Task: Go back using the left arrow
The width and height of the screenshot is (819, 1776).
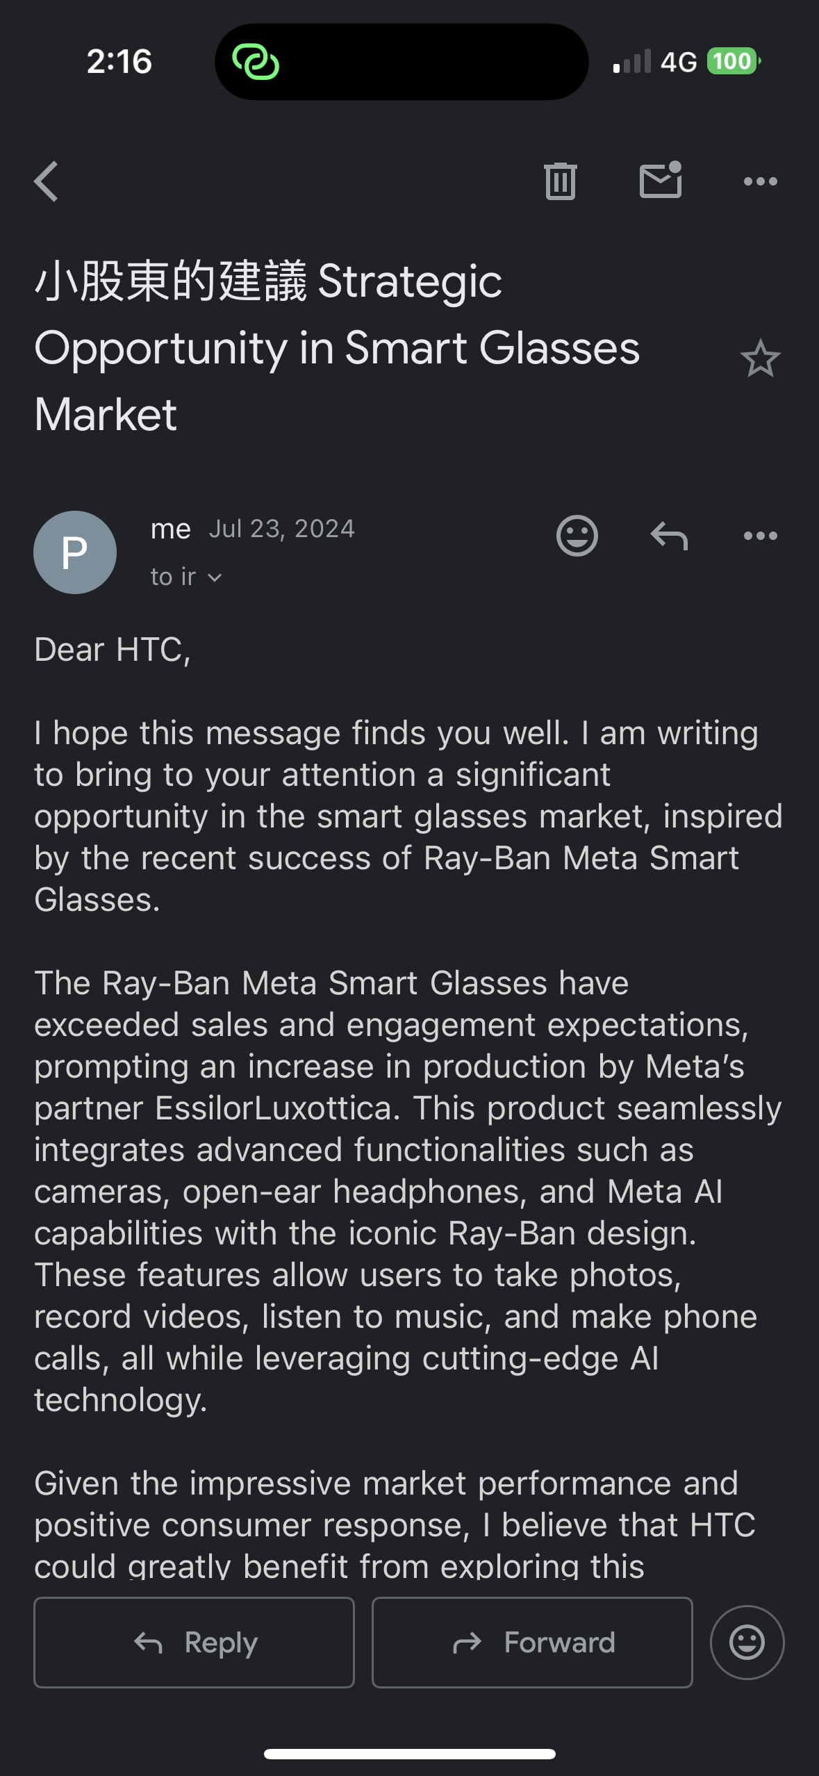Action: point(47,182)
